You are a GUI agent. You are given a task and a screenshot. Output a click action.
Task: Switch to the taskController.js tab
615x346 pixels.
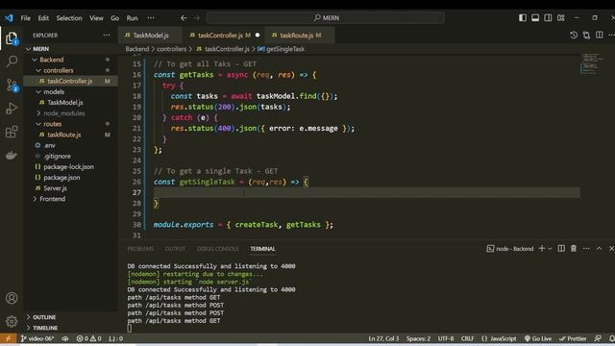click(x=224, y=36)
